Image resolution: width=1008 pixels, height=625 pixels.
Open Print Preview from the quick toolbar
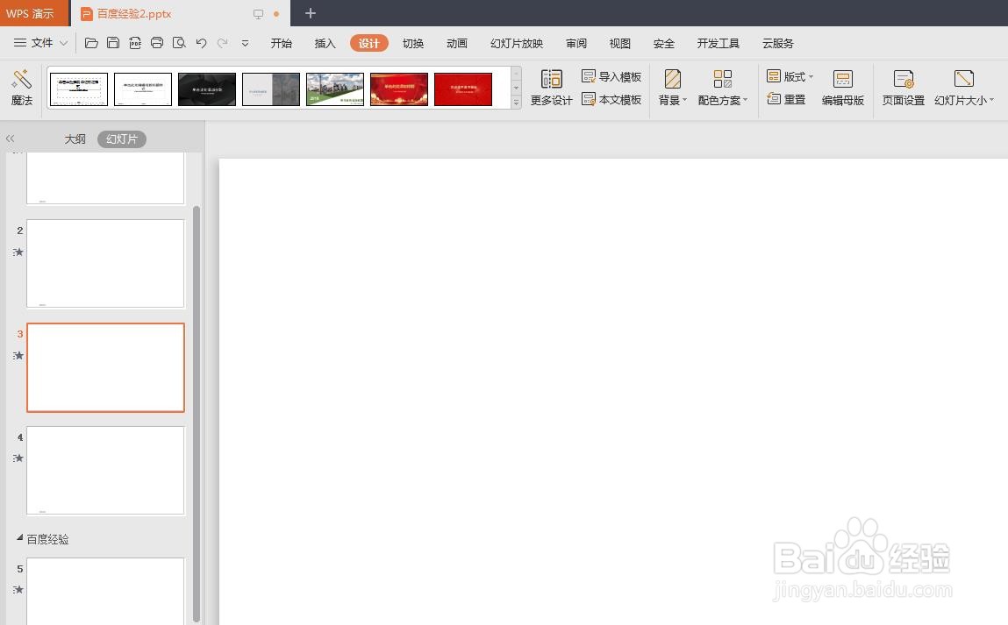[x=179, y=43]
